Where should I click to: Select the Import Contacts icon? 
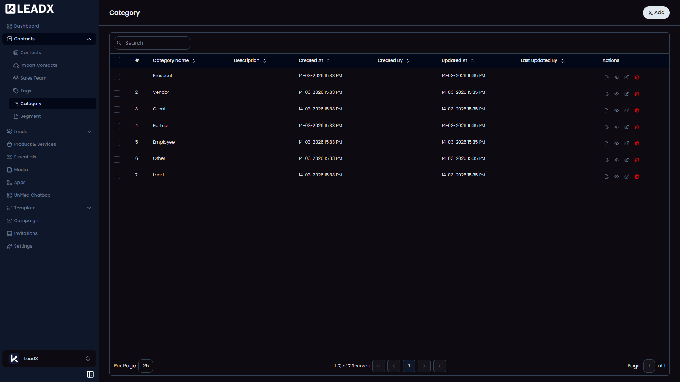pyautogui.click(x=16, y=65)
